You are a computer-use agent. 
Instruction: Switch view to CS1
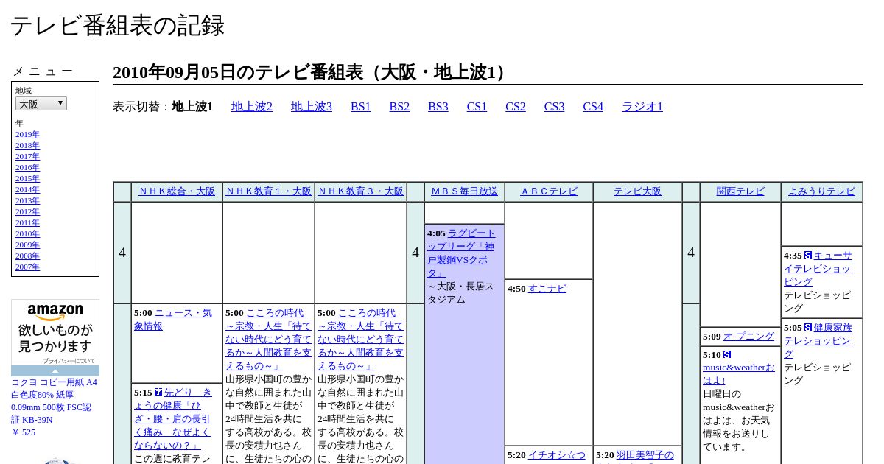point(477,107)
